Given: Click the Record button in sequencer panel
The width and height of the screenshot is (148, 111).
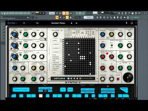Looking at the screenshot, I should tap(70, 89).
